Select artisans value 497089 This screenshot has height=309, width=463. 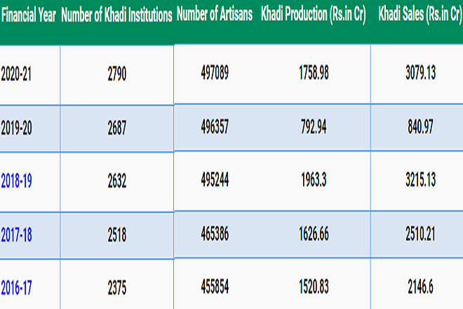(x=213, y=72)
